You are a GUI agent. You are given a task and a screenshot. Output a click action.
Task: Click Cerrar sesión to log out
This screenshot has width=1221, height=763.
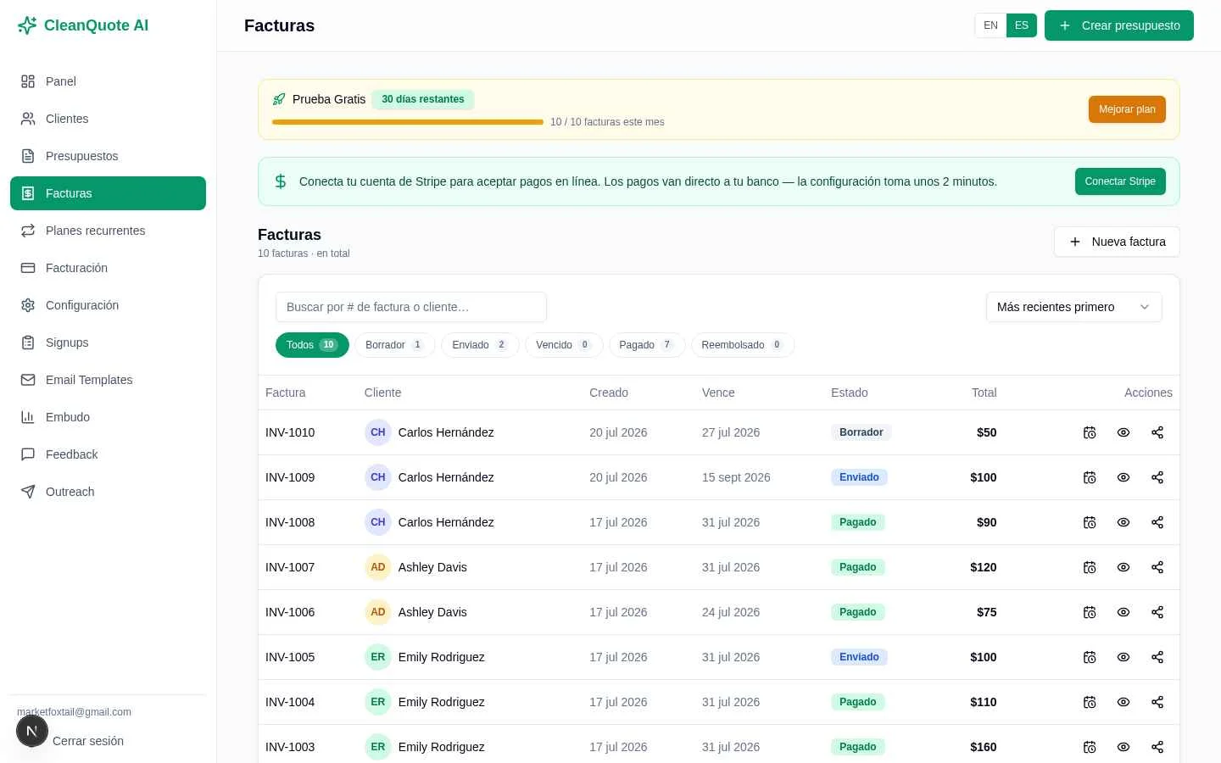pyautogui.click(x=88, y=741)
